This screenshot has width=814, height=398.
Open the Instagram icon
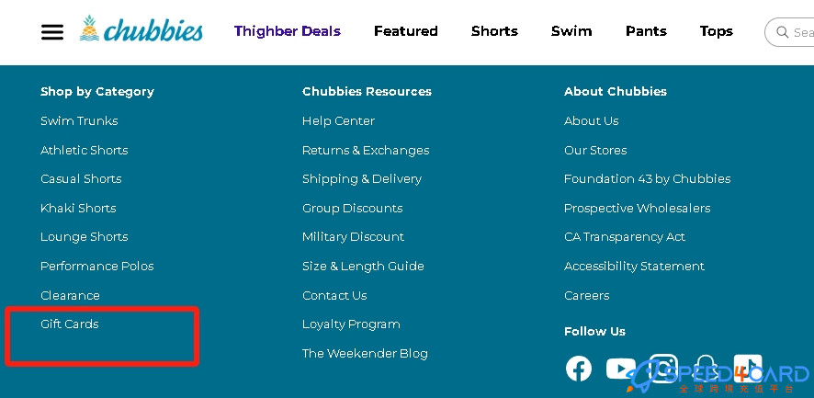pyautogui.click(x=664, y=369)
